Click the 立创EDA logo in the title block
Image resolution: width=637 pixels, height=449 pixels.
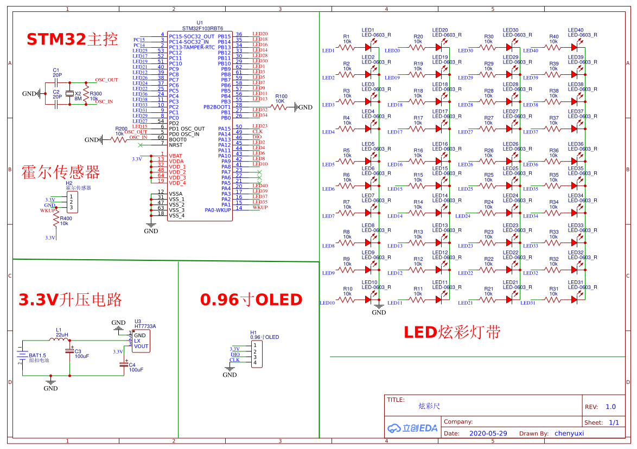(412, 428)
